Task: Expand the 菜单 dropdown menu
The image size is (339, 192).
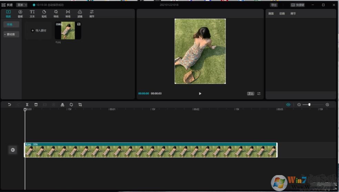Action: (21, 5)
